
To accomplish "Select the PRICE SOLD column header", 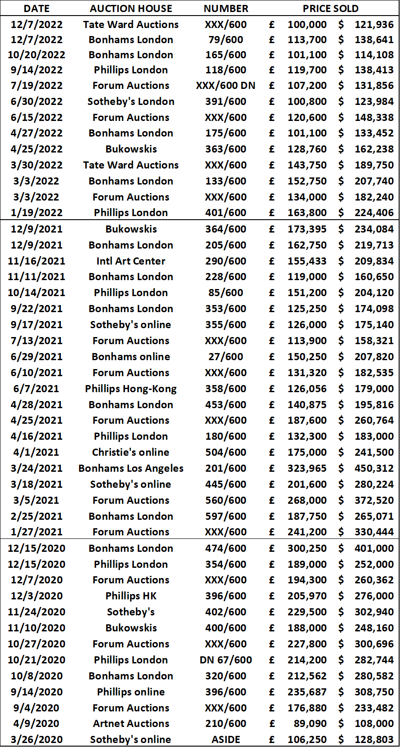I will (x=331, y=8).
